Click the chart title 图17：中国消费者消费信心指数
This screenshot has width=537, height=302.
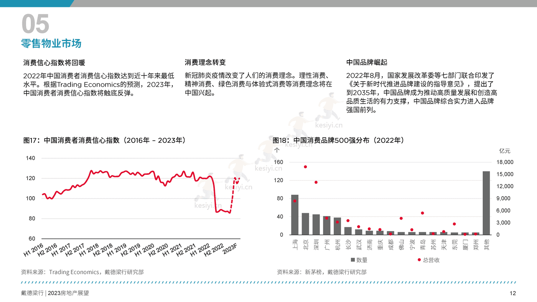(104, 140)
